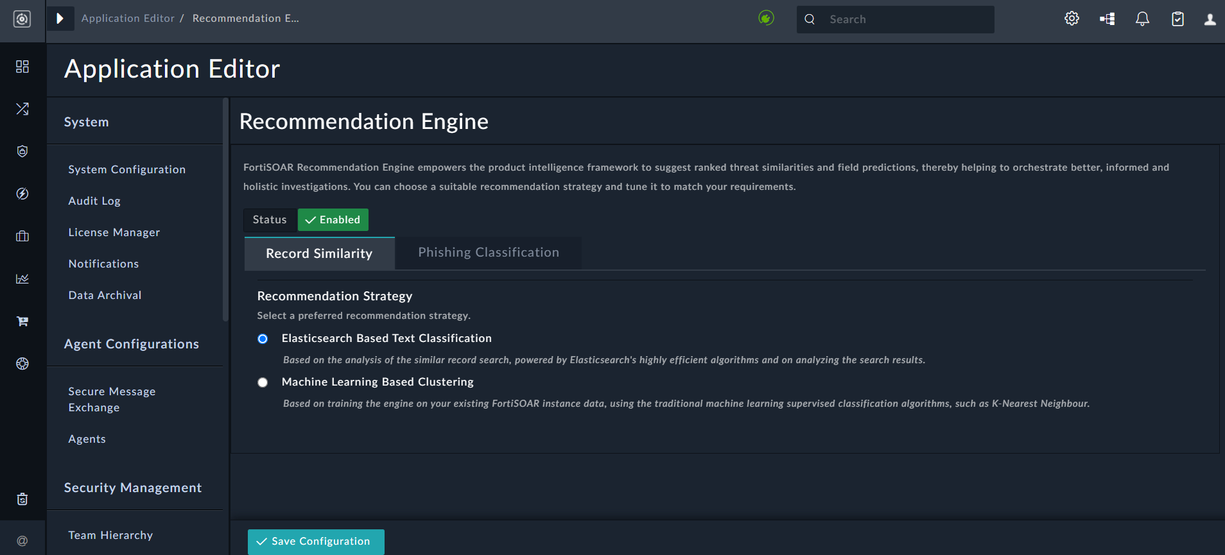Open the playbooks shuffle icon in sidebar
Viewport: 1225px width, 555px height.
(22, 109)
